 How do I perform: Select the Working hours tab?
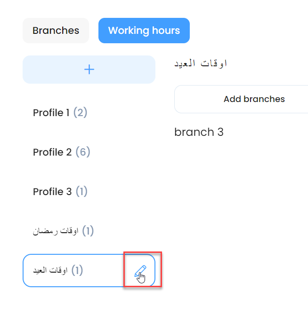pyautogui.click(x=144, y=31)
